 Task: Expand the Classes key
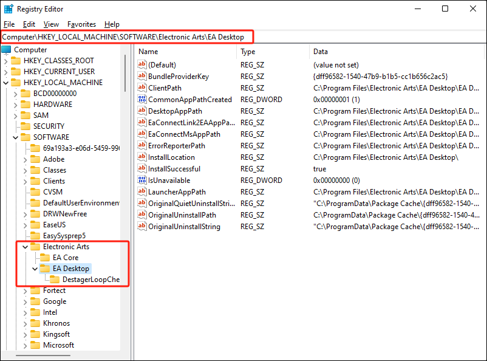(25, 171)
